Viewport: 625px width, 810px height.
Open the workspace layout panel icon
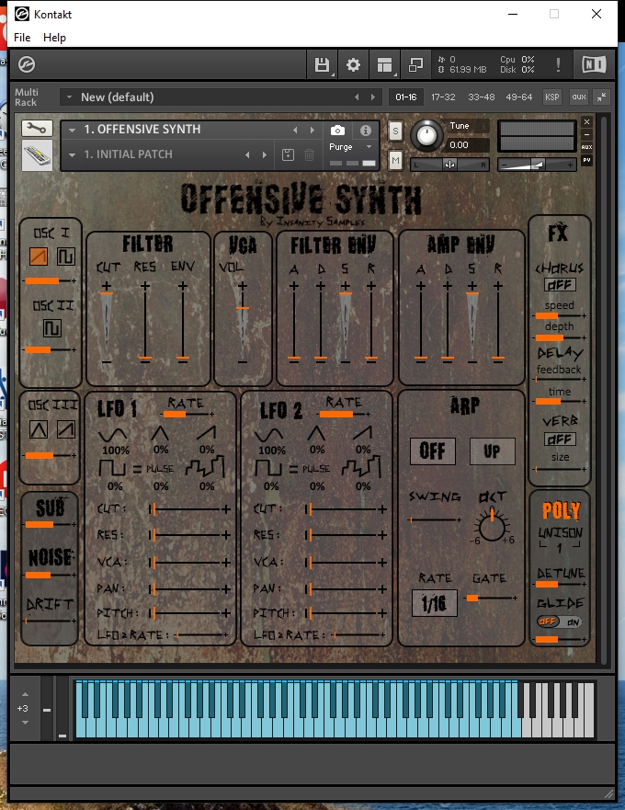point(384,64)
